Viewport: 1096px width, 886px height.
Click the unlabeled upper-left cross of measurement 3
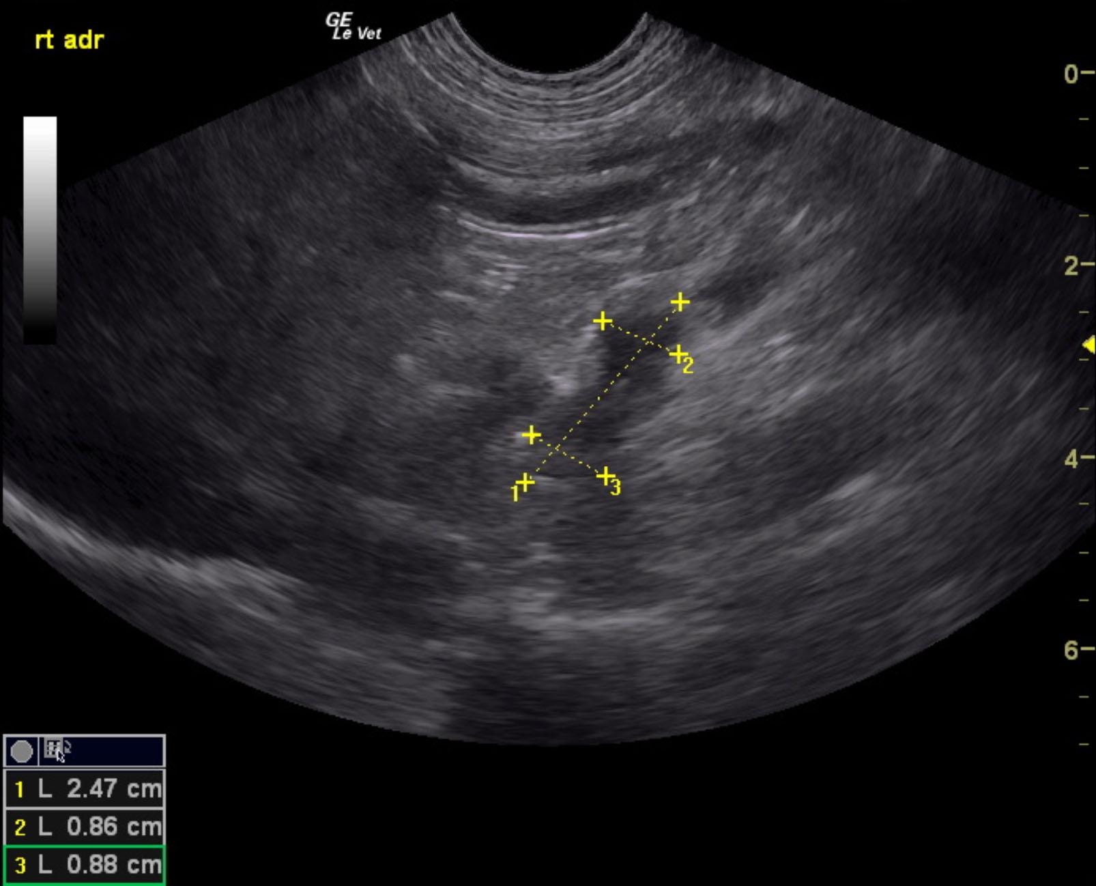(532, 435)
